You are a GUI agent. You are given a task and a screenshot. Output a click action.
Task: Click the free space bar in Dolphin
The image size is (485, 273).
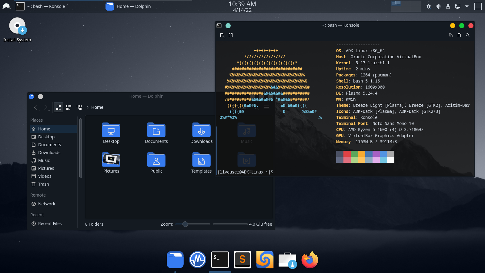coord(230,224)
